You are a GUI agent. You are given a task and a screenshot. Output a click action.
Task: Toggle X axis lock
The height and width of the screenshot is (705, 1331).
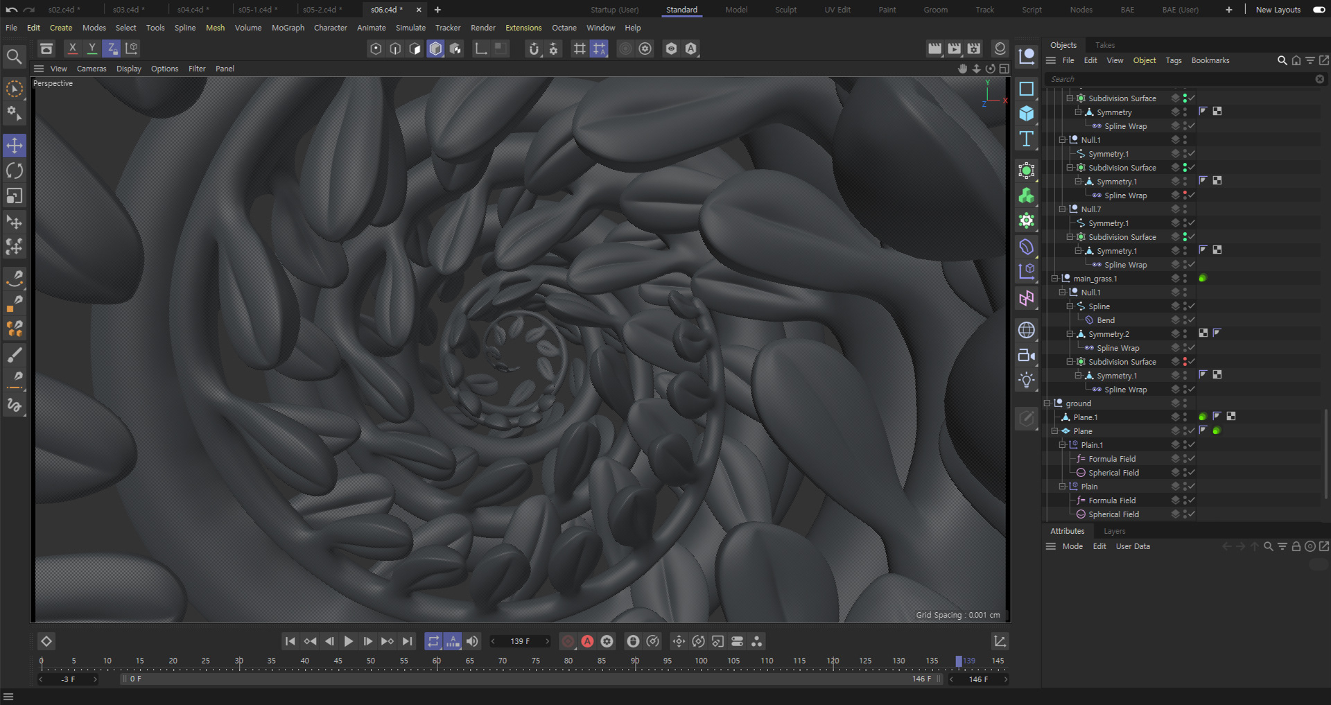tap(72, 49)
